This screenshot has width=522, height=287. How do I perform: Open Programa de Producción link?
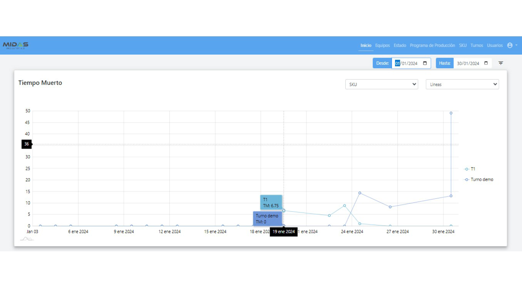(x=432, y=45)
